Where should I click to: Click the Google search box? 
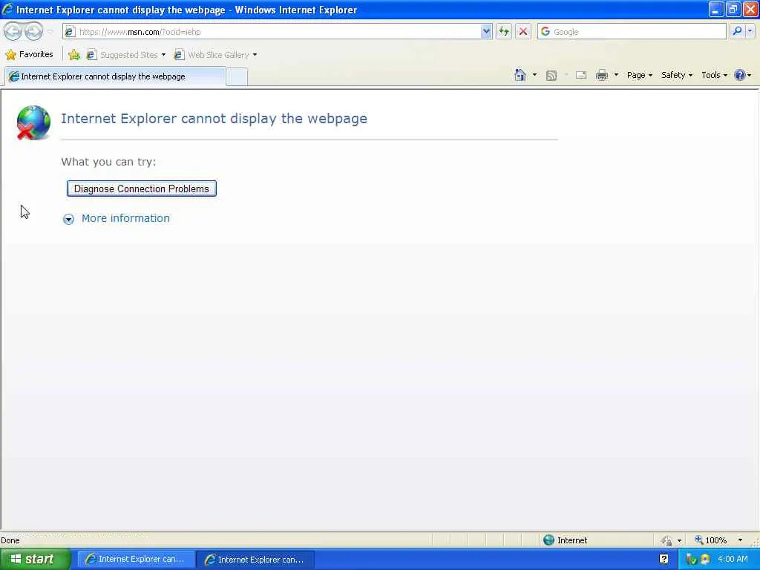[632, 31]
